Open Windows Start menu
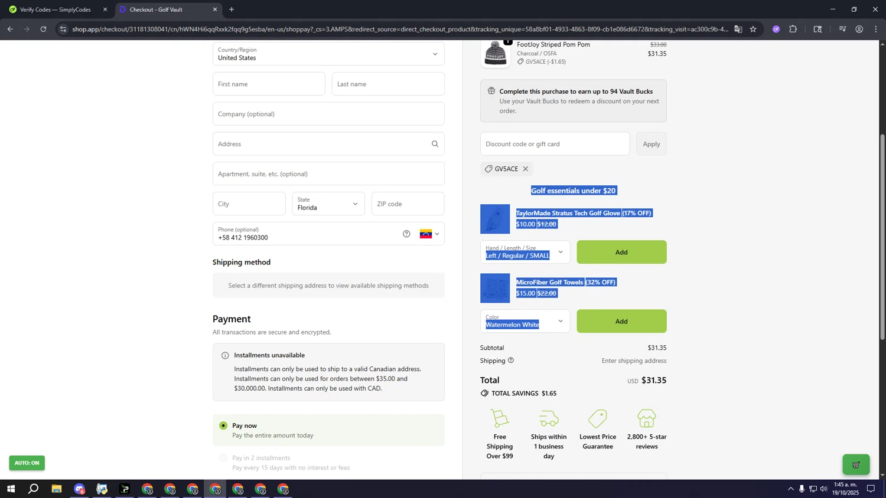 click(11, 489)
